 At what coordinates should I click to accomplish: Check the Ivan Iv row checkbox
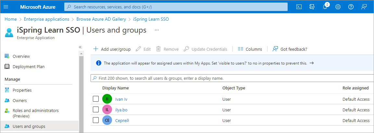click(96, 99)
